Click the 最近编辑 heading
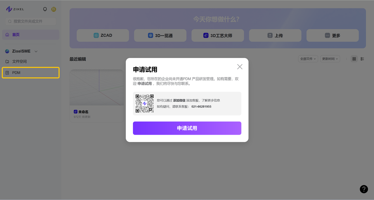 pos(78,59)
